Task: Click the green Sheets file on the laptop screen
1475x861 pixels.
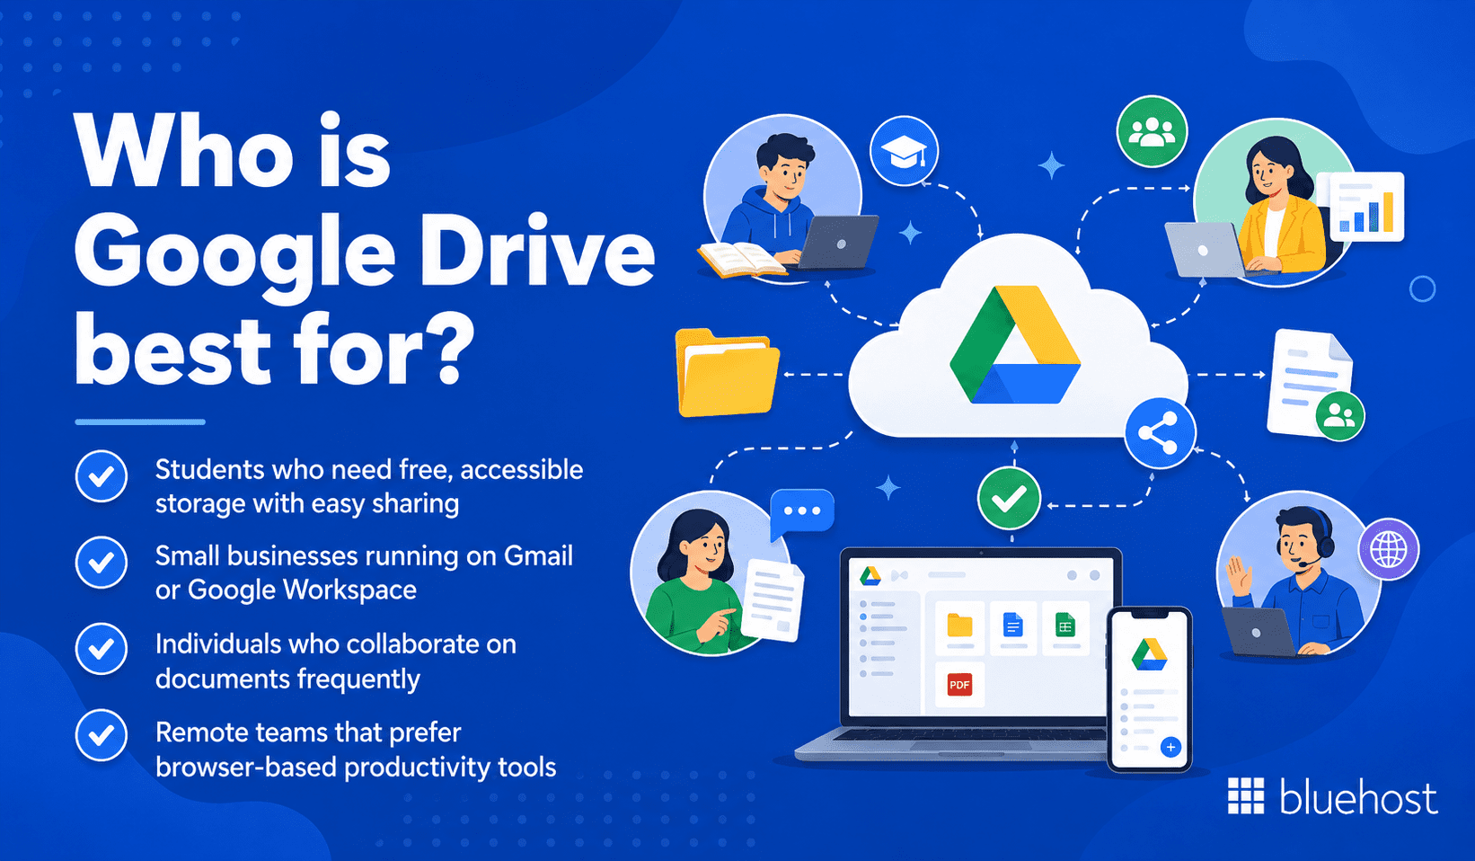Action: [1065, 627]
